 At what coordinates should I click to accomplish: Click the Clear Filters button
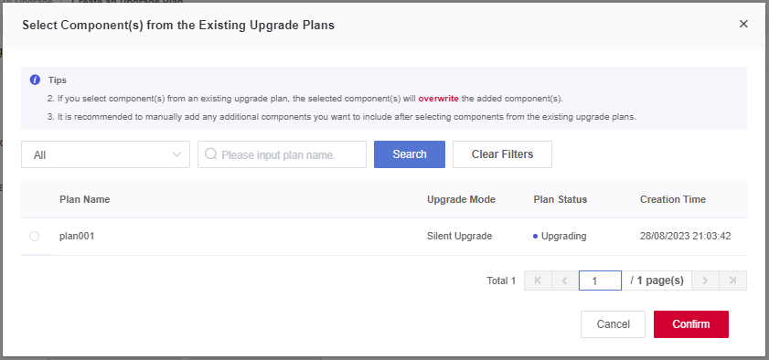coord(502,154)
